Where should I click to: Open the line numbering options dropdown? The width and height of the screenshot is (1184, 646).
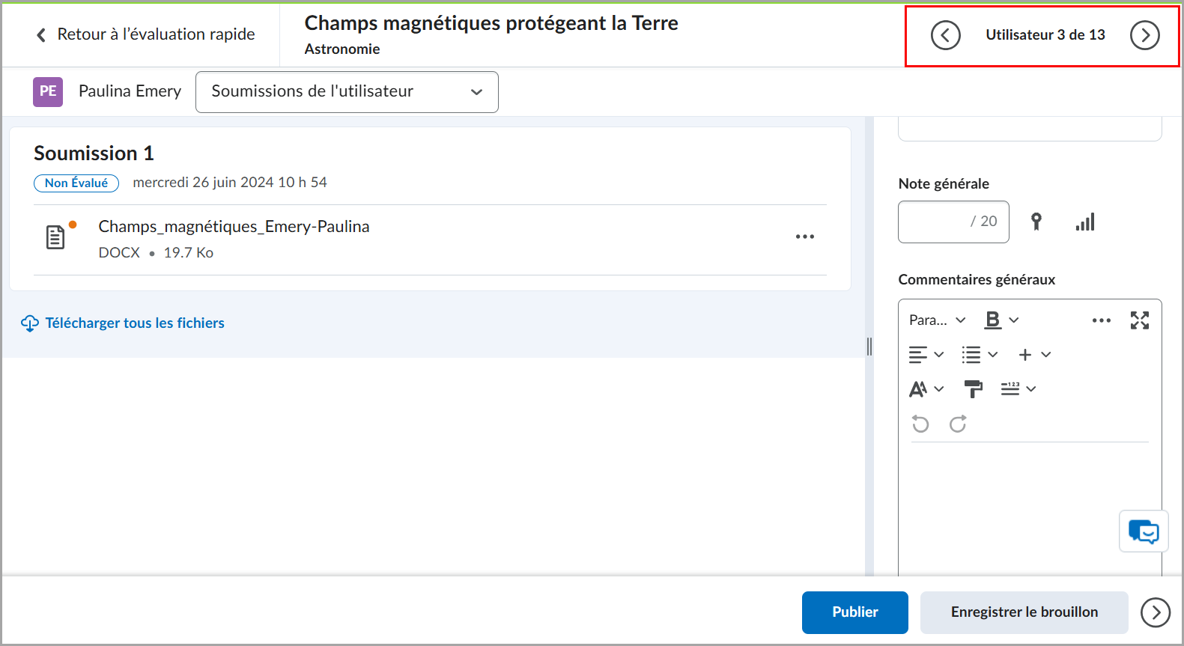point(1018,389)
